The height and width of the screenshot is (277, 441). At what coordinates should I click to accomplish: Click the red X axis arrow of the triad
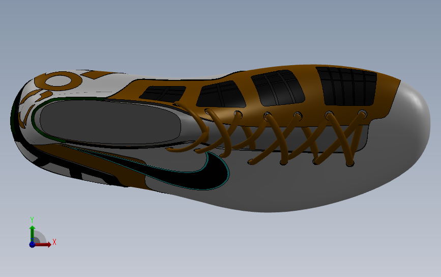coord(44,244)
